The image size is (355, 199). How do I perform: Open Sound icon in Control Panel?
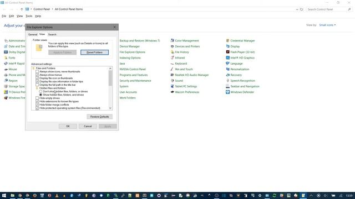tap(173, 81)
